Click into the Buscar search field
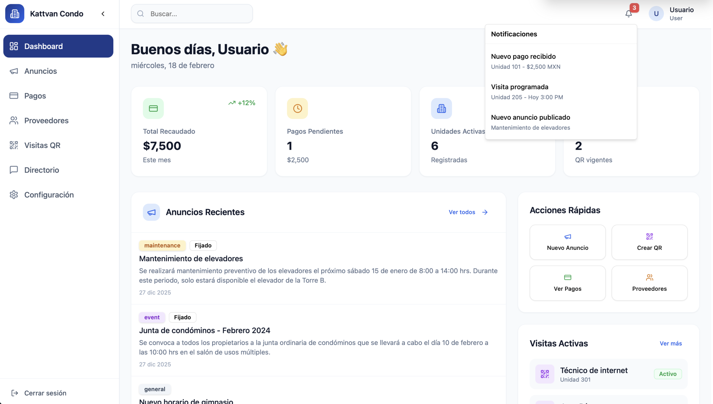713x404 pixels. coord(195,14)
